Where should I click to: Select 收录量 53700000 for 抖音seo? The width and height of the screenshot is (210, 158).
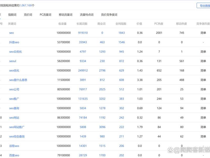(x=64, y=42)
